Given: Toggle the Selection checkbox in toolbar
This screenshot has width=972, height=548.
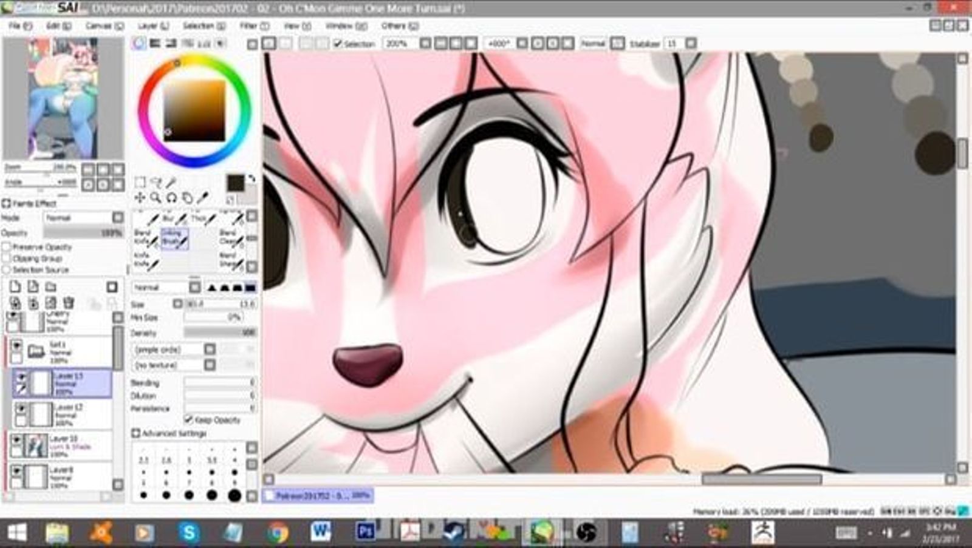Looking at the screenshot, I should click(x=338, y=44).
